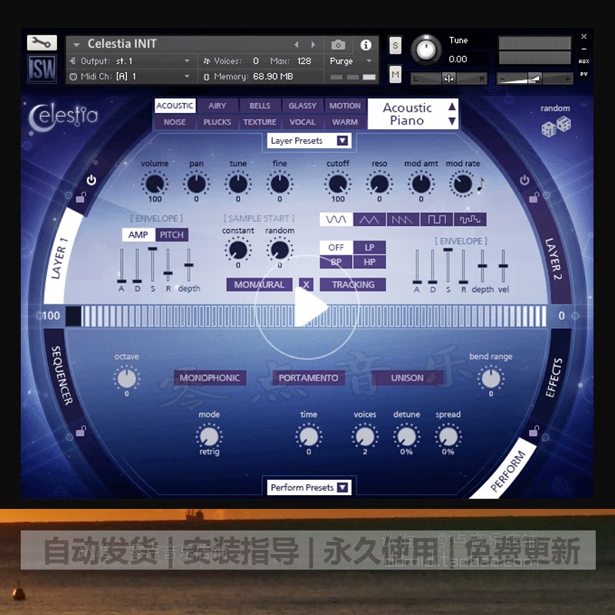
Task: Click the TRACKING button
Action: tap(353, 284)
